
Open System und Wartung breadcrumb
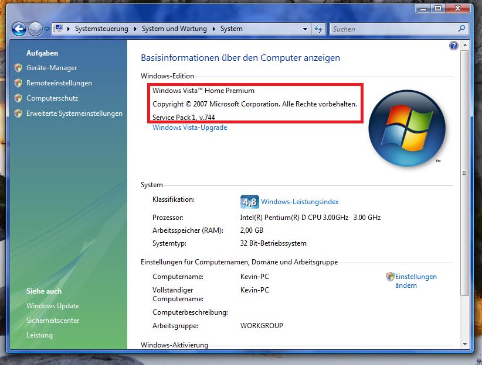(x=174, y=29)
